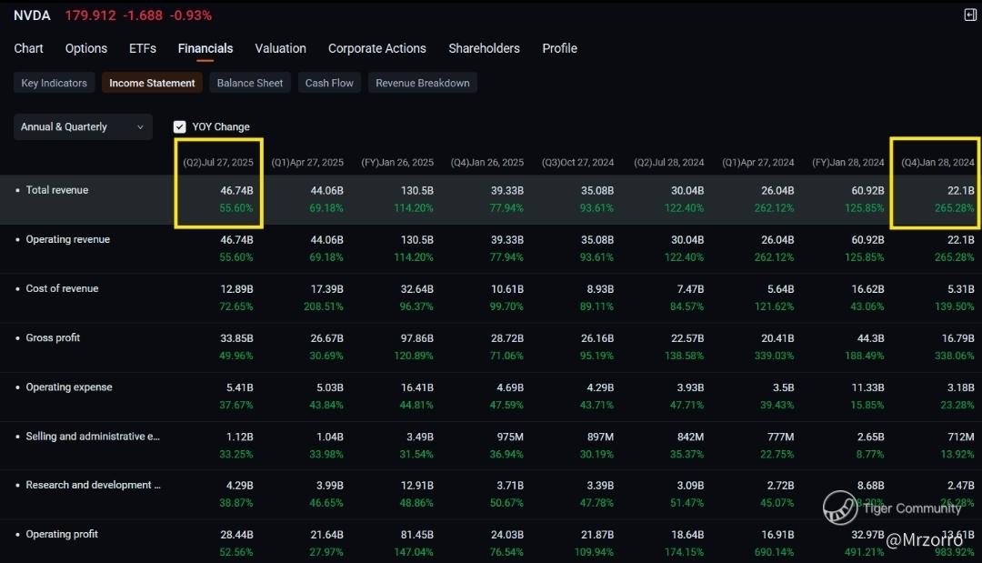View the Shareholders tab
This screenshot has width=982, height=563.
point(484,48)
